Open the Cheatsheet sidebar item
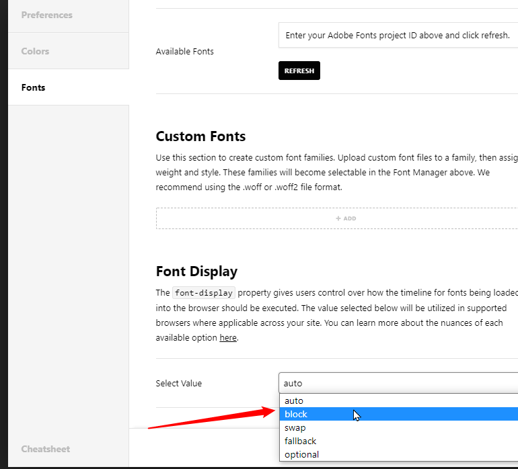 [46, 449]
